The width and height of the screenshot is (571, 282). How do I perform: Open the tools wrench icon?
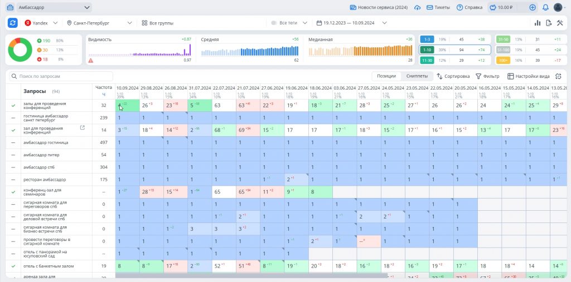pos(560,23)
